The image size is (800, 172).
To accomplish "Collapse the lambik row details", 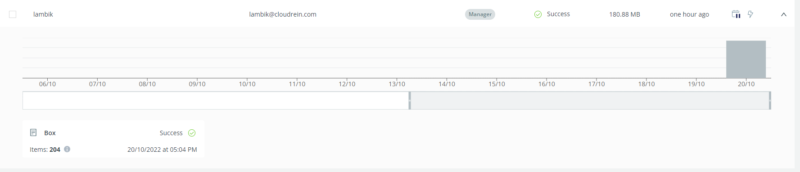I will tap(784, 14).
